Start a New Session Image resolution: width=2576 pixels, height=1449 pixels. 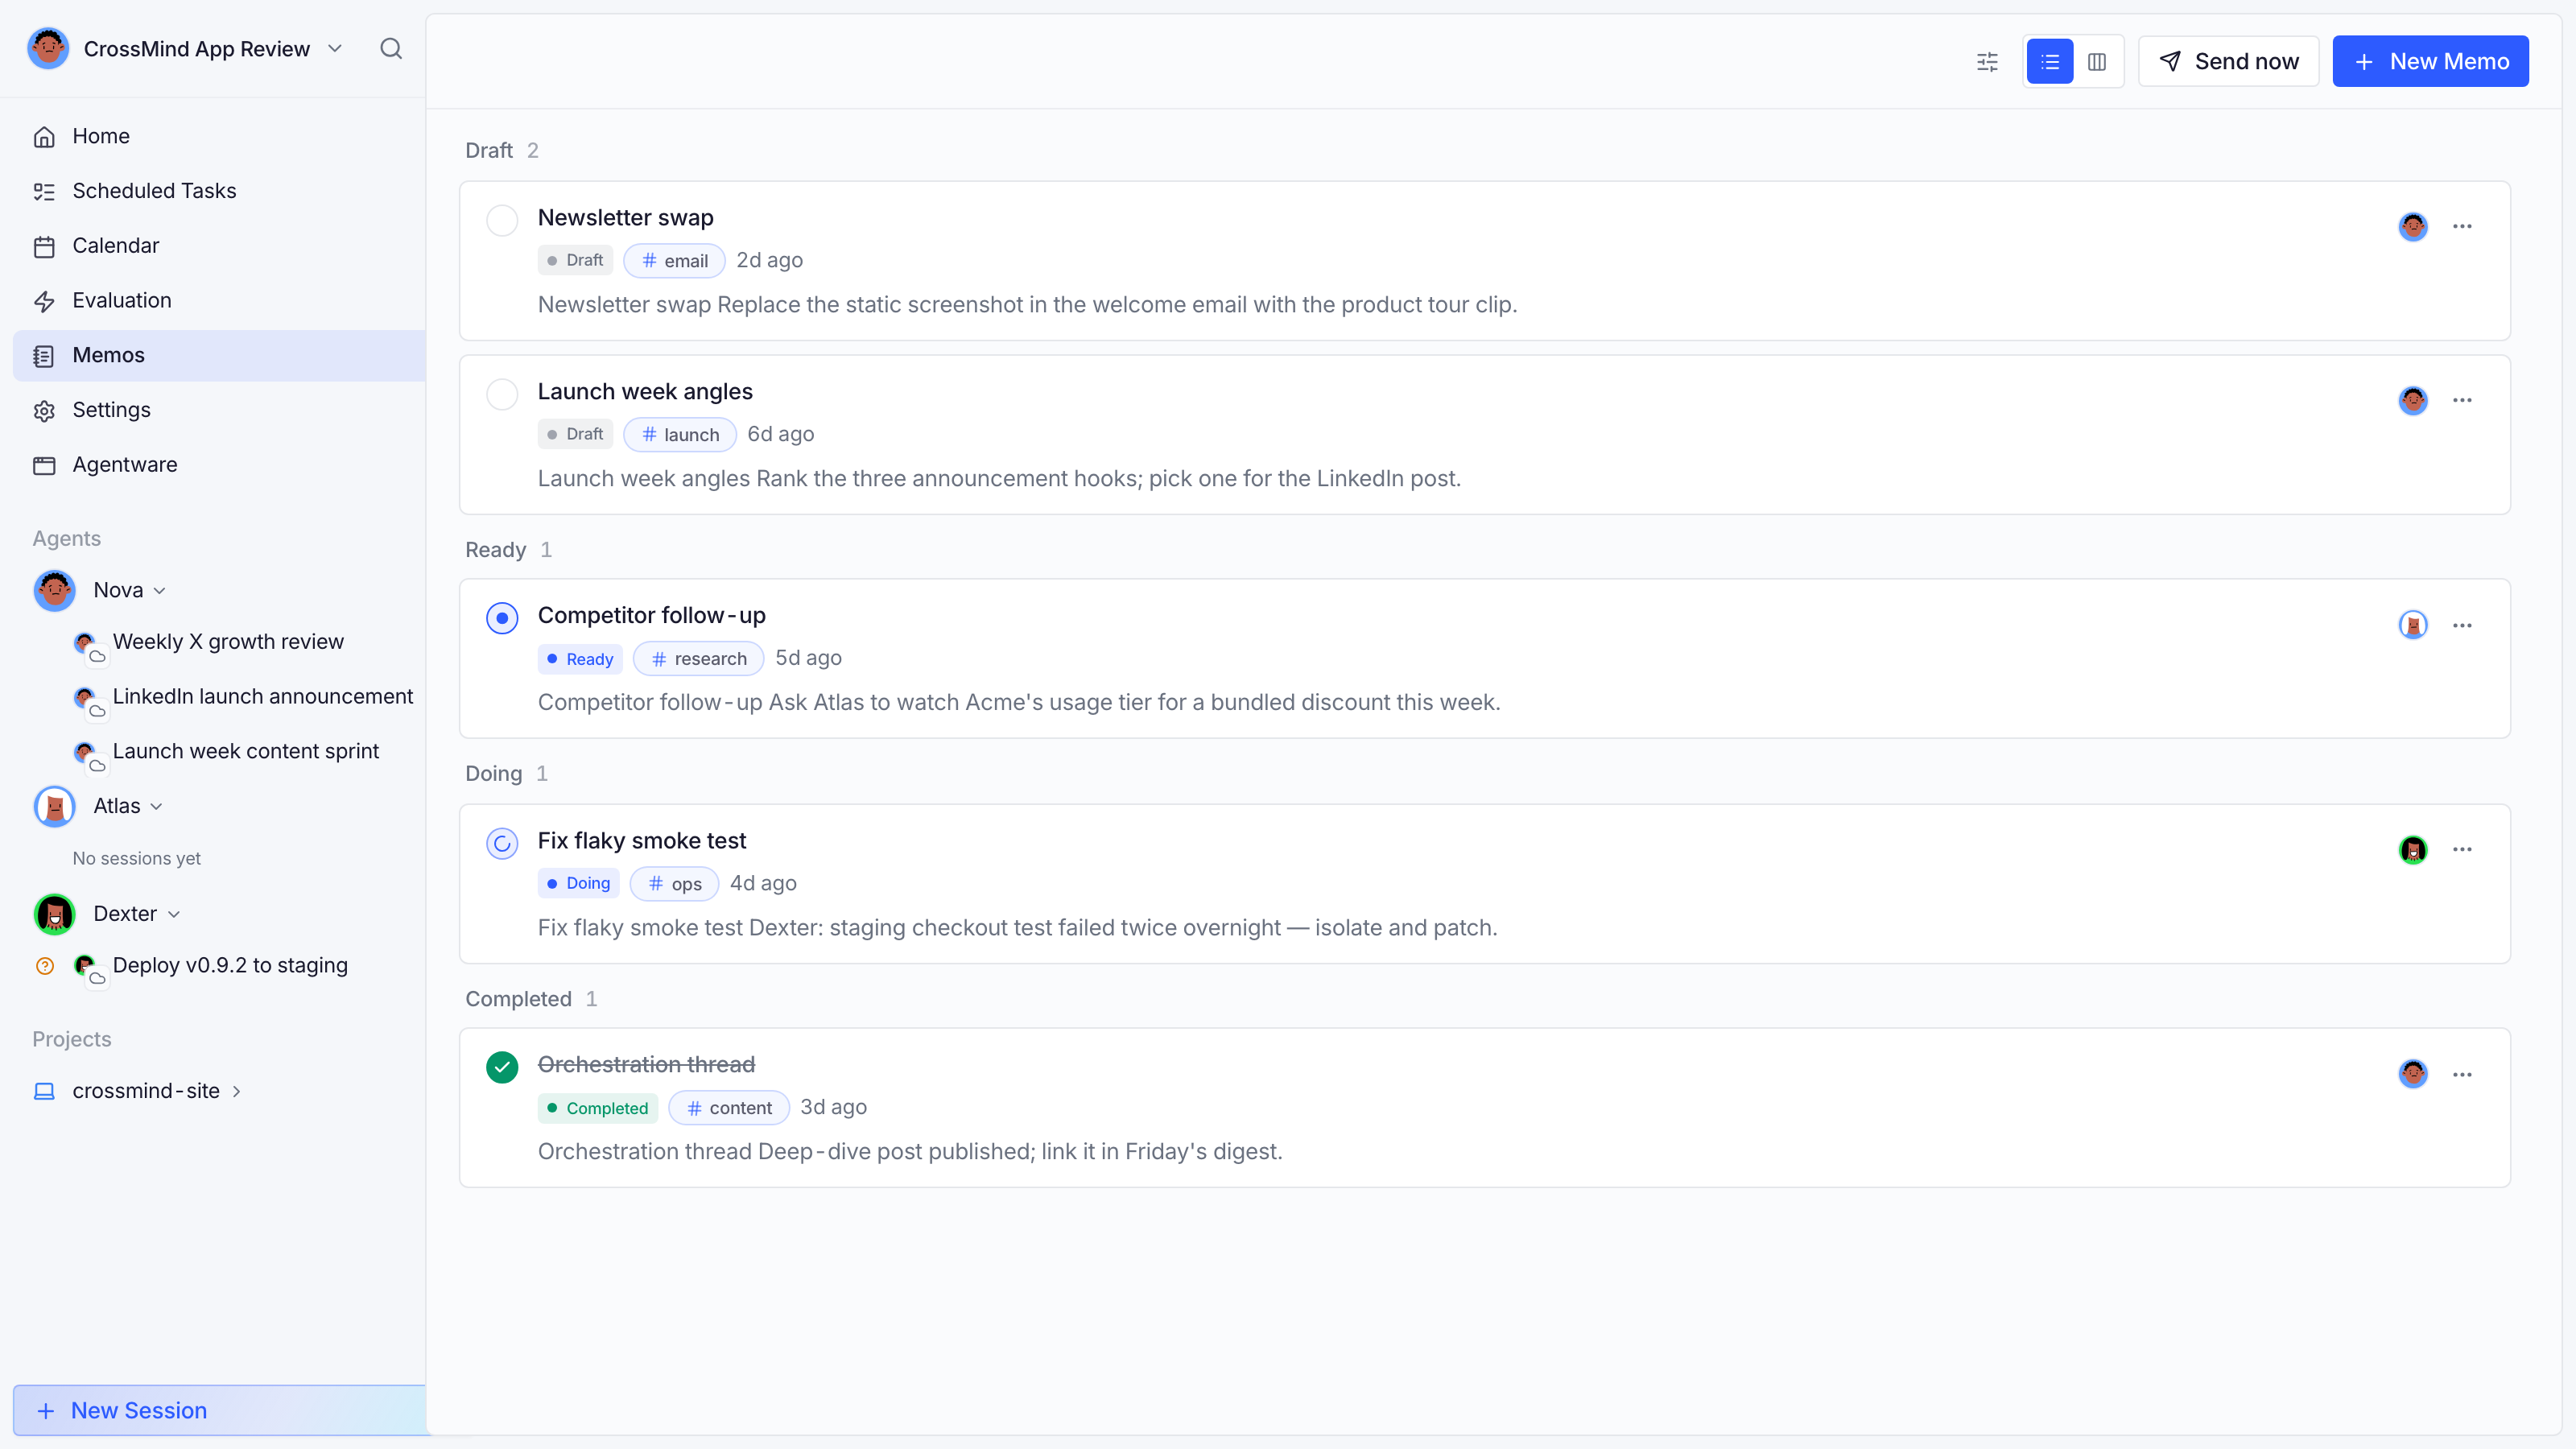click(220, 1411)
